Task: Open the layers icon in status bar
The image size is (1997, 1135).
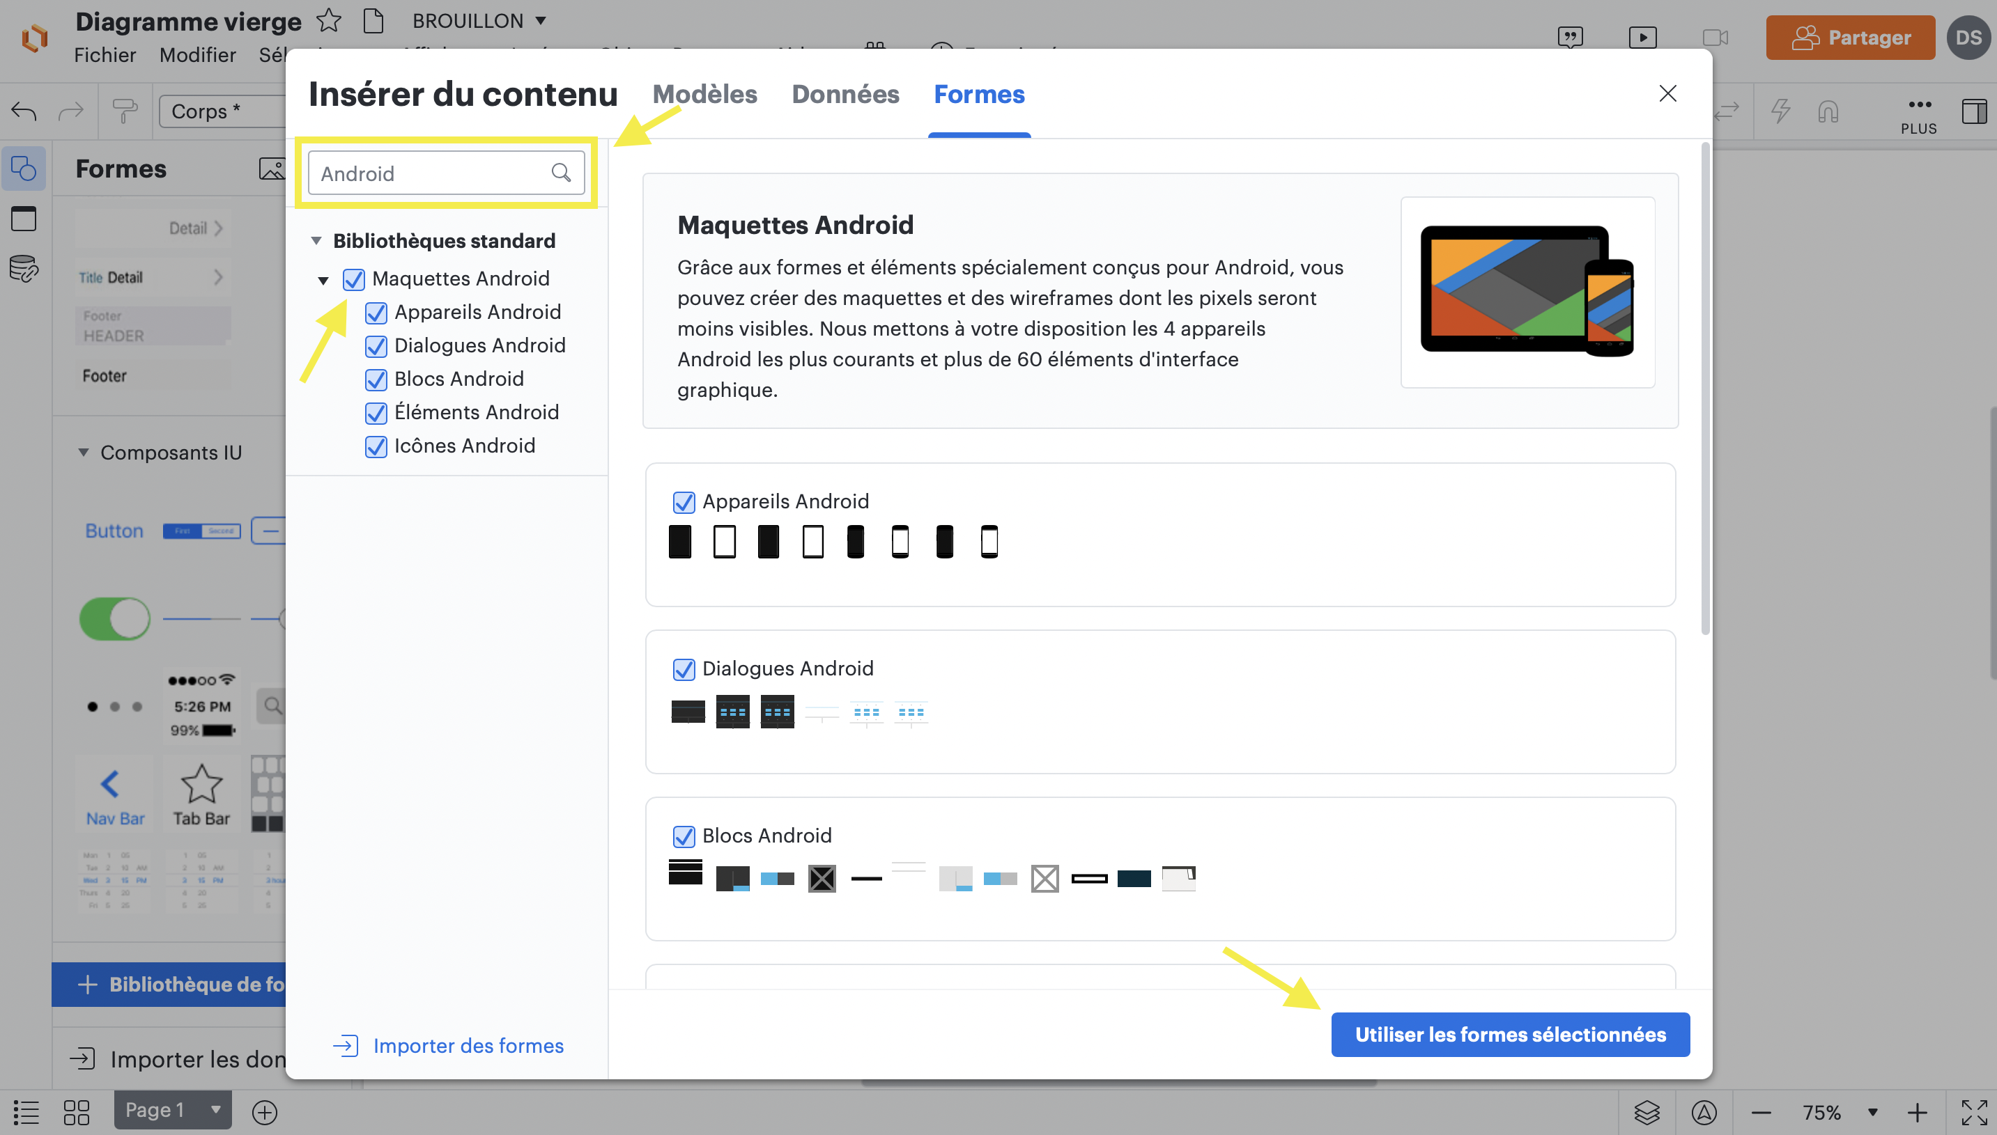Action: [1647, 1111]
